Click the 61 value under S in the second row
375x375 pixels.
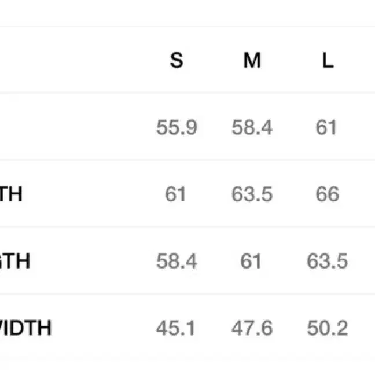(175, 194)
